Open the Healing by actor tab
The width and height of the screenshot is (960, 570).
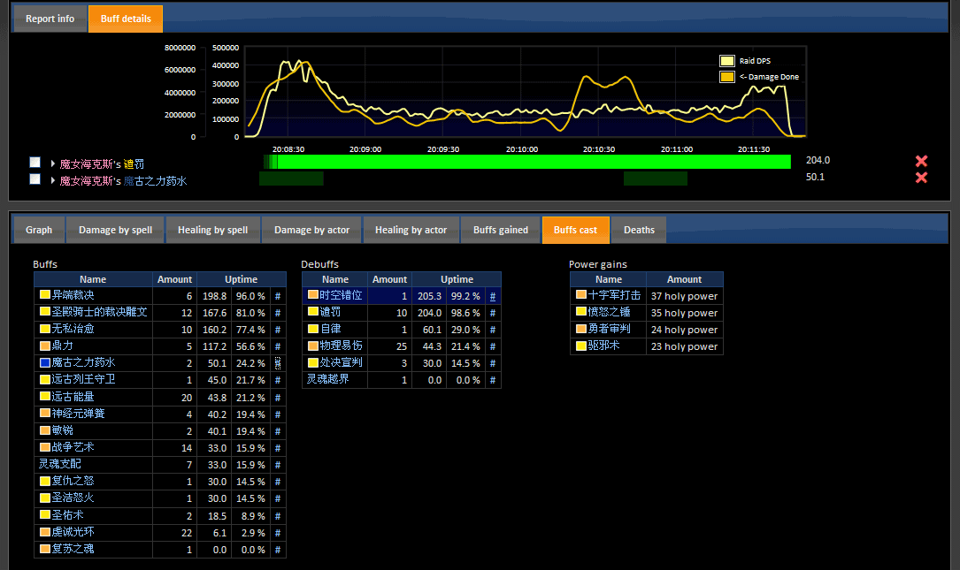[411, 230]
